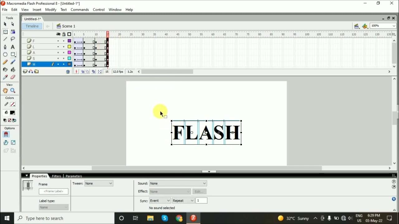Select the Free Transform tool
This screenshot has height=224, width=399.
tap(5, 32)
